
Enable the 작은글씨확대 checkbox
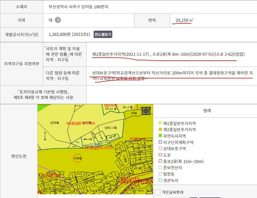(x=158, y=192)
